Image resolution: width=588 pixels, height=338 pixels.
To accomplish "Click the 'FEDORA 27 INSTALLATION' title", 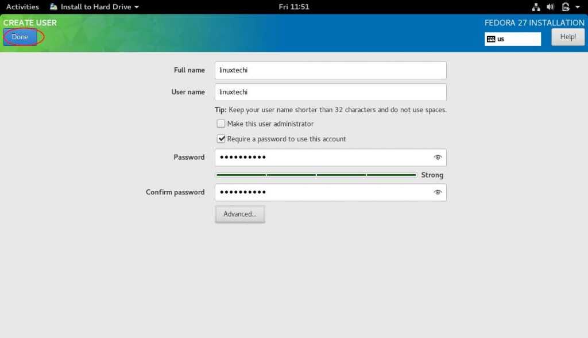I will [x=535, y=22].
